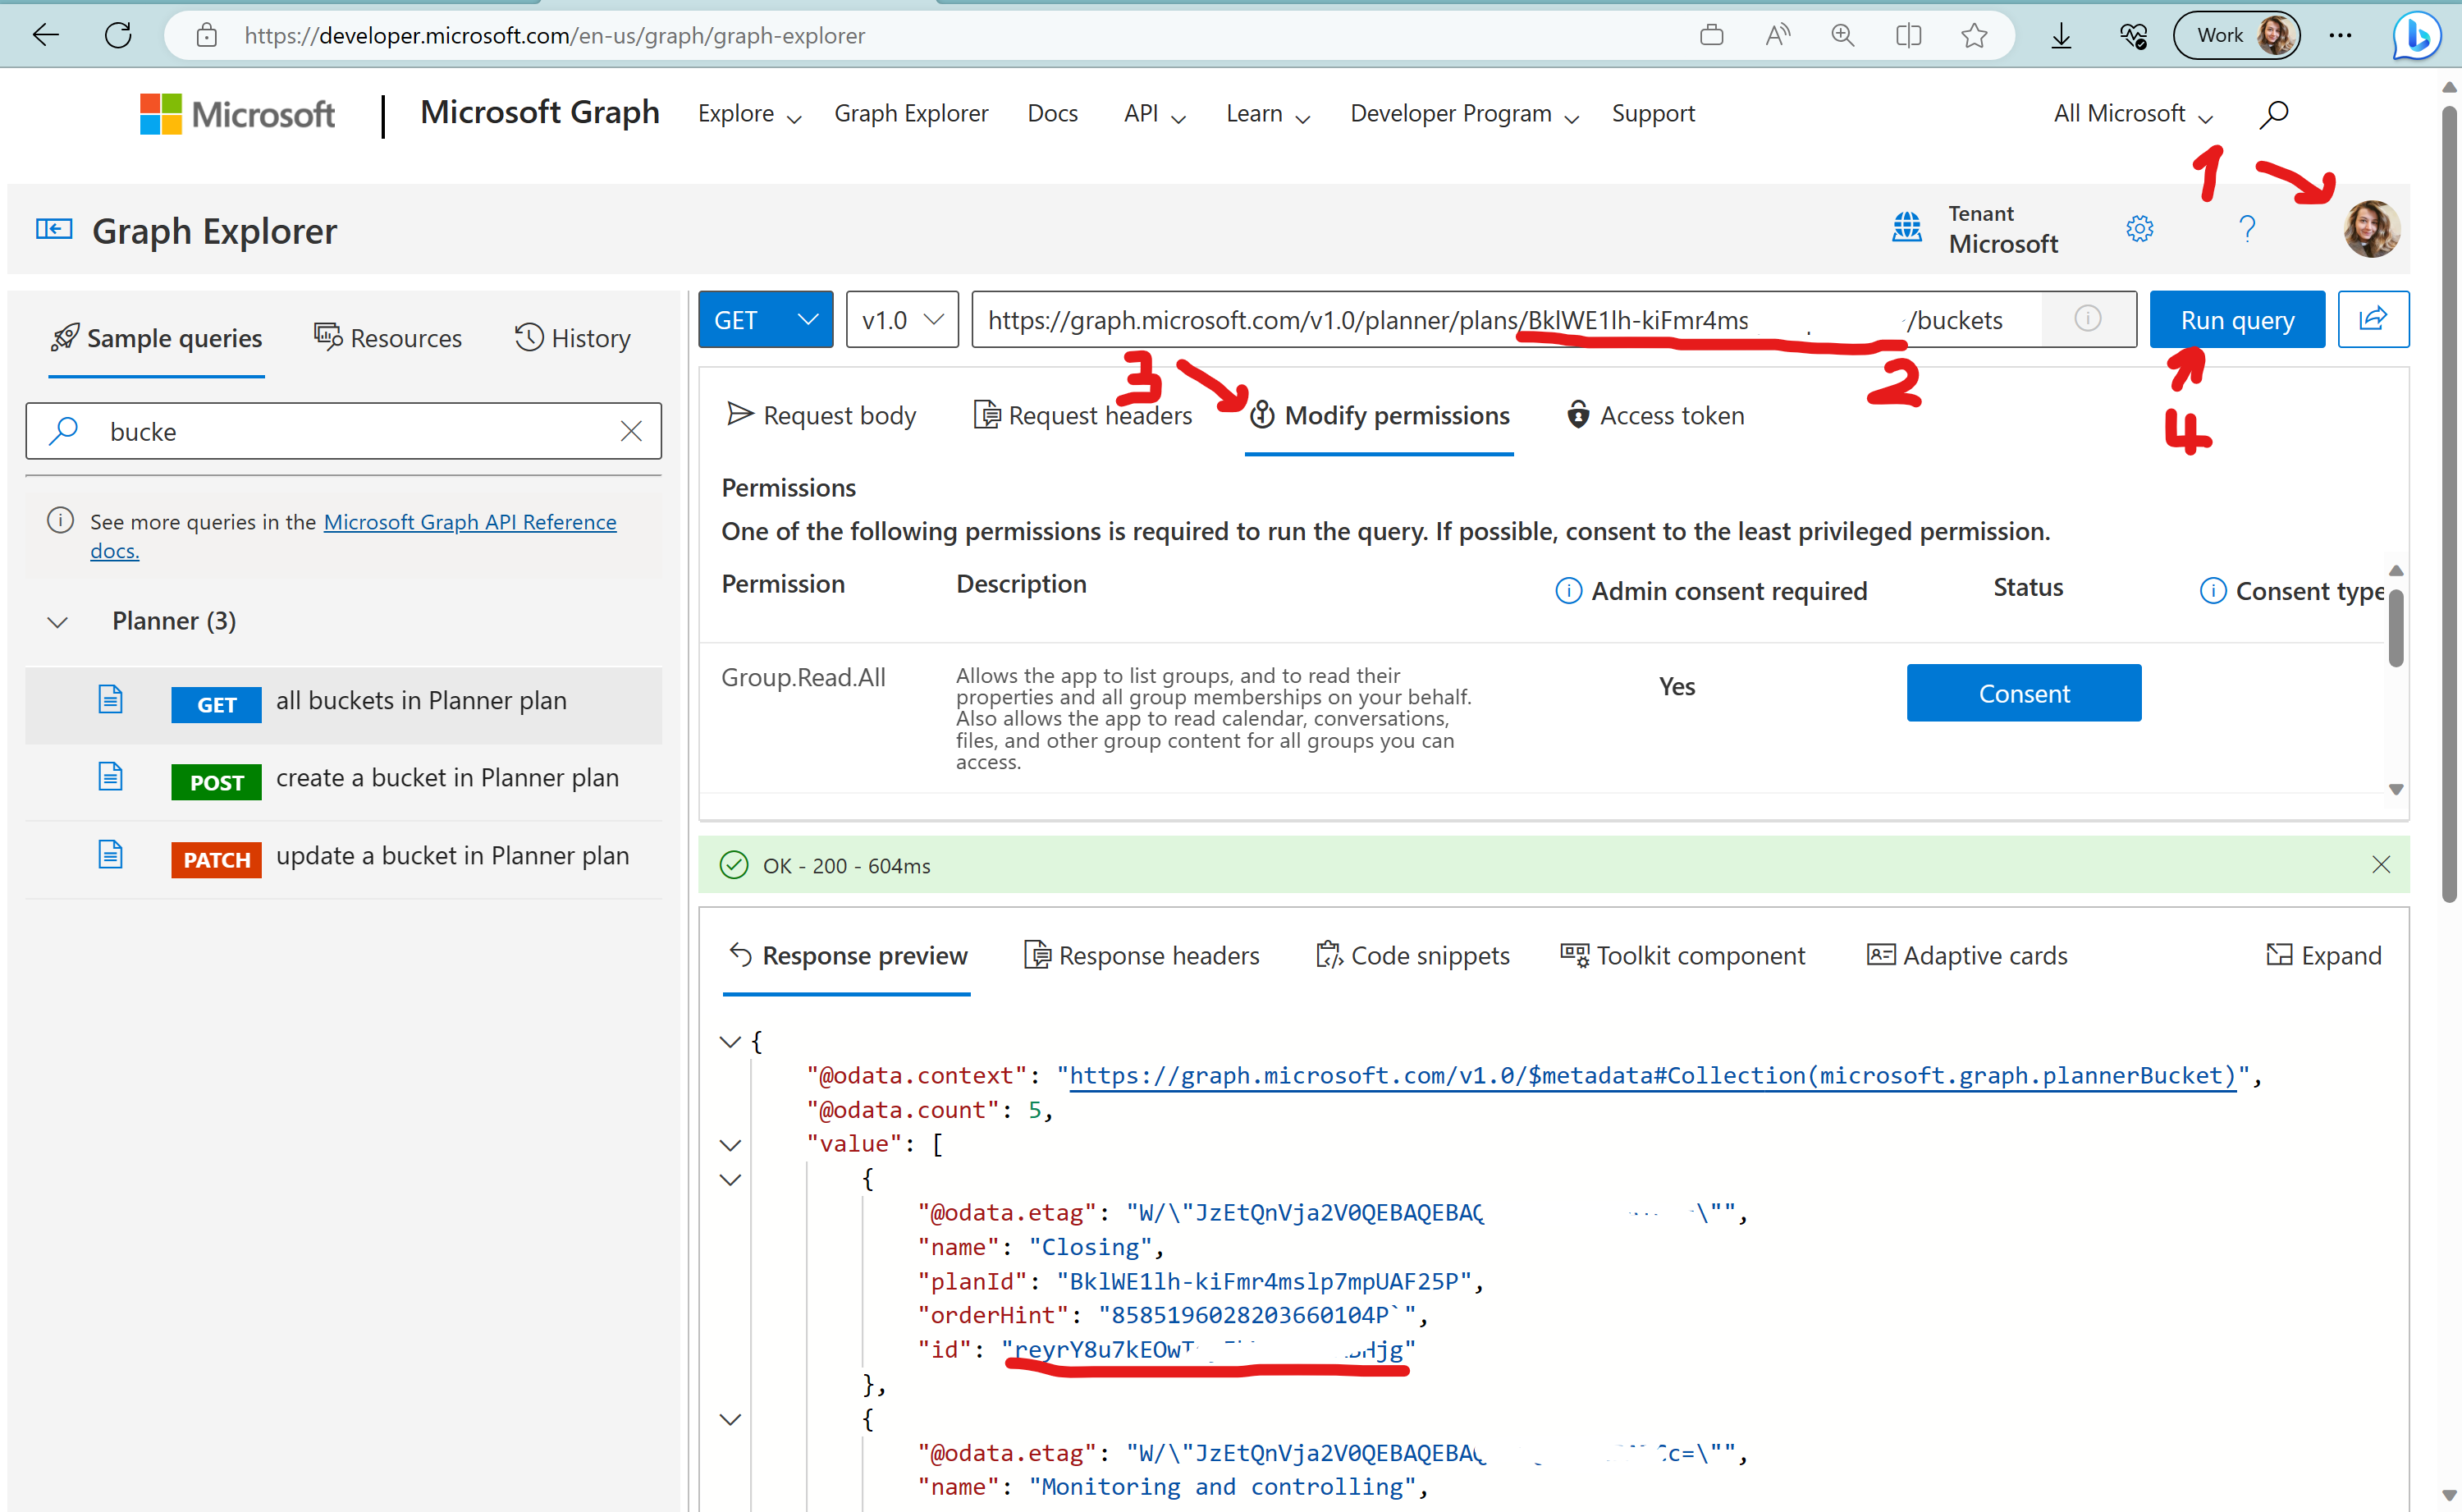Clear the bucke search with the X icon
This screenshot has width=2462, height=1512.
click(631, 431)
